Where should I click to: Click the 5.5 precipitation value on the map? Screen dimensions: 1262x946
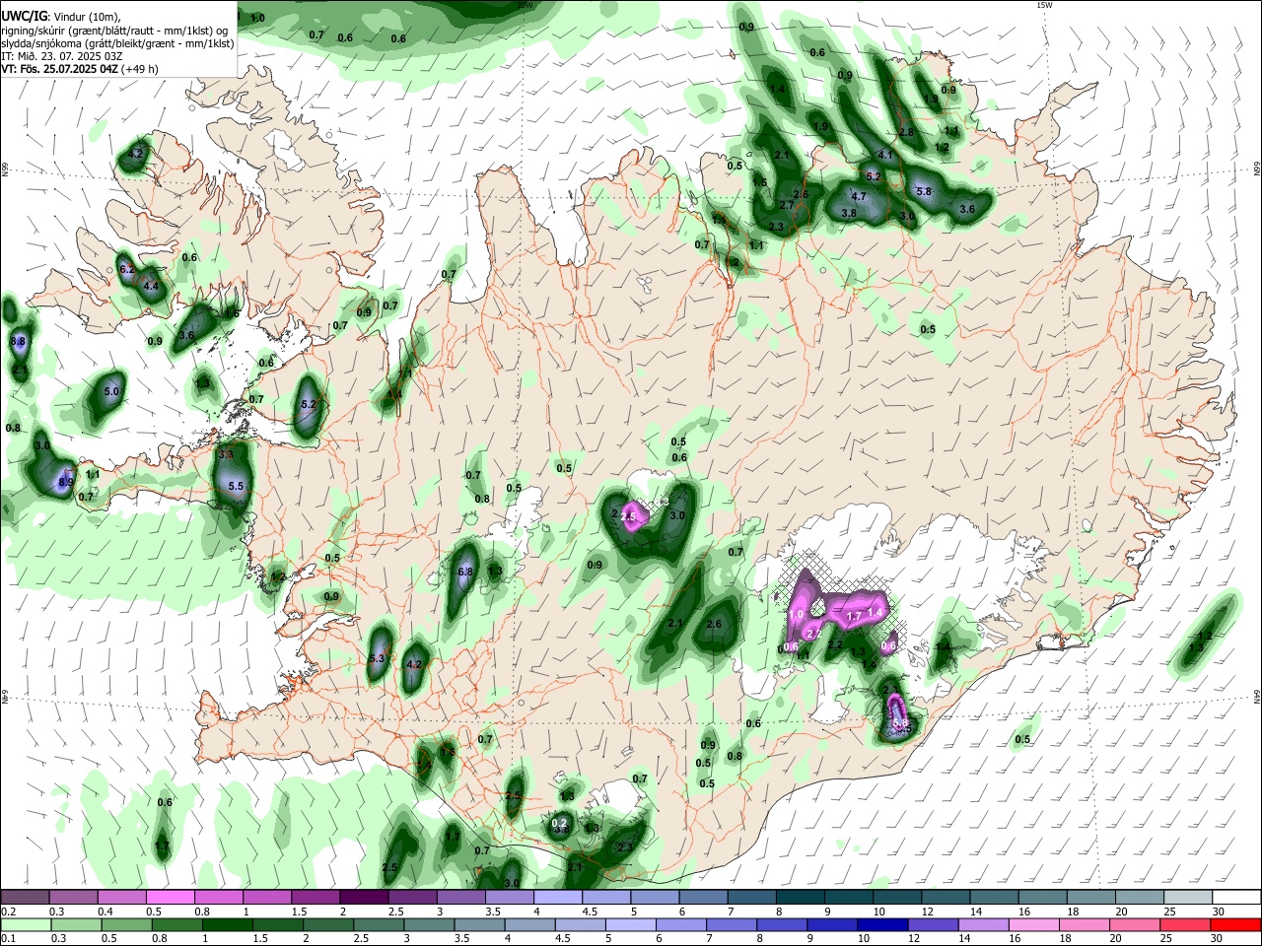(x=236, y=486)
